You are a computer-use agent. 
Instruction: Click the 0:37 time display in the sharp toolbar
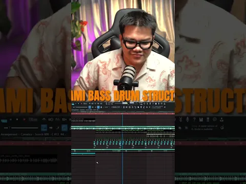(109, 104)
